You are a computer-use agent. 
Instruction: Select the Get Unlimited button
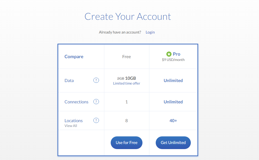click(x=173, y=143)
